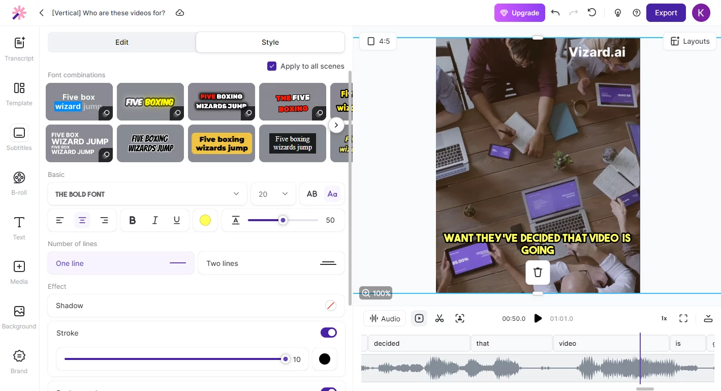Delete subtitle using trash icon on video
The height and width of the screenshot is (391, 721).
[x=538, y=272]
